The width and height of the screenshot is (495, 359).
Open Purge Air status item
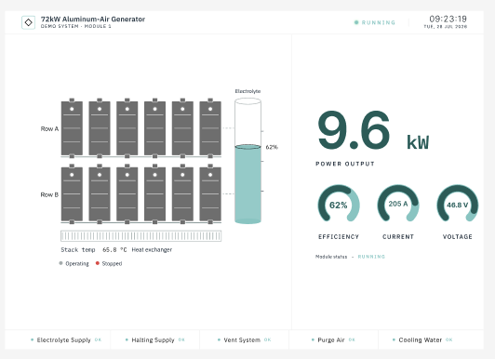(x=333, y=339)
